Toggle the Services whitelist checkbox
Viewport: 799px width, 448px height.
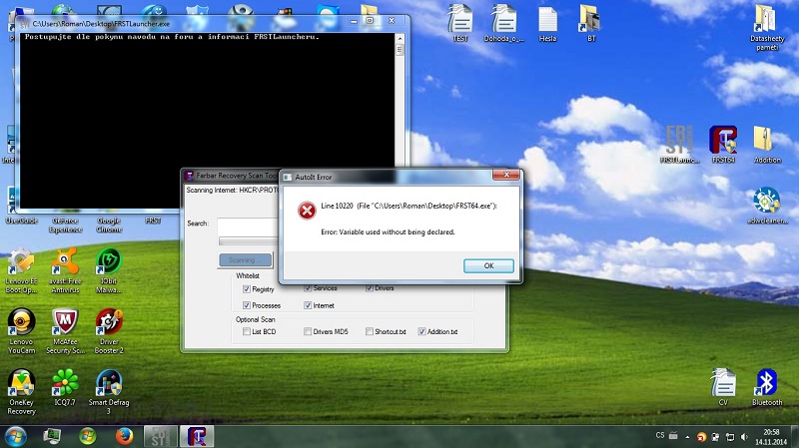(308, 288)
